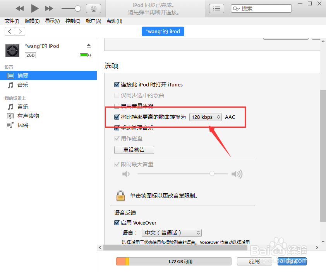Click the 1.72 GB 可用 storage bar

pyautogui.click(x=174, y=262)
